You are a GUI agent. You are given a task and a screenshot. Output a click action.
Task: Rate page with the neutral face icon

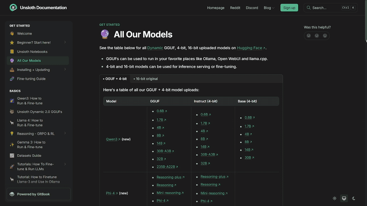coord(317,36)
